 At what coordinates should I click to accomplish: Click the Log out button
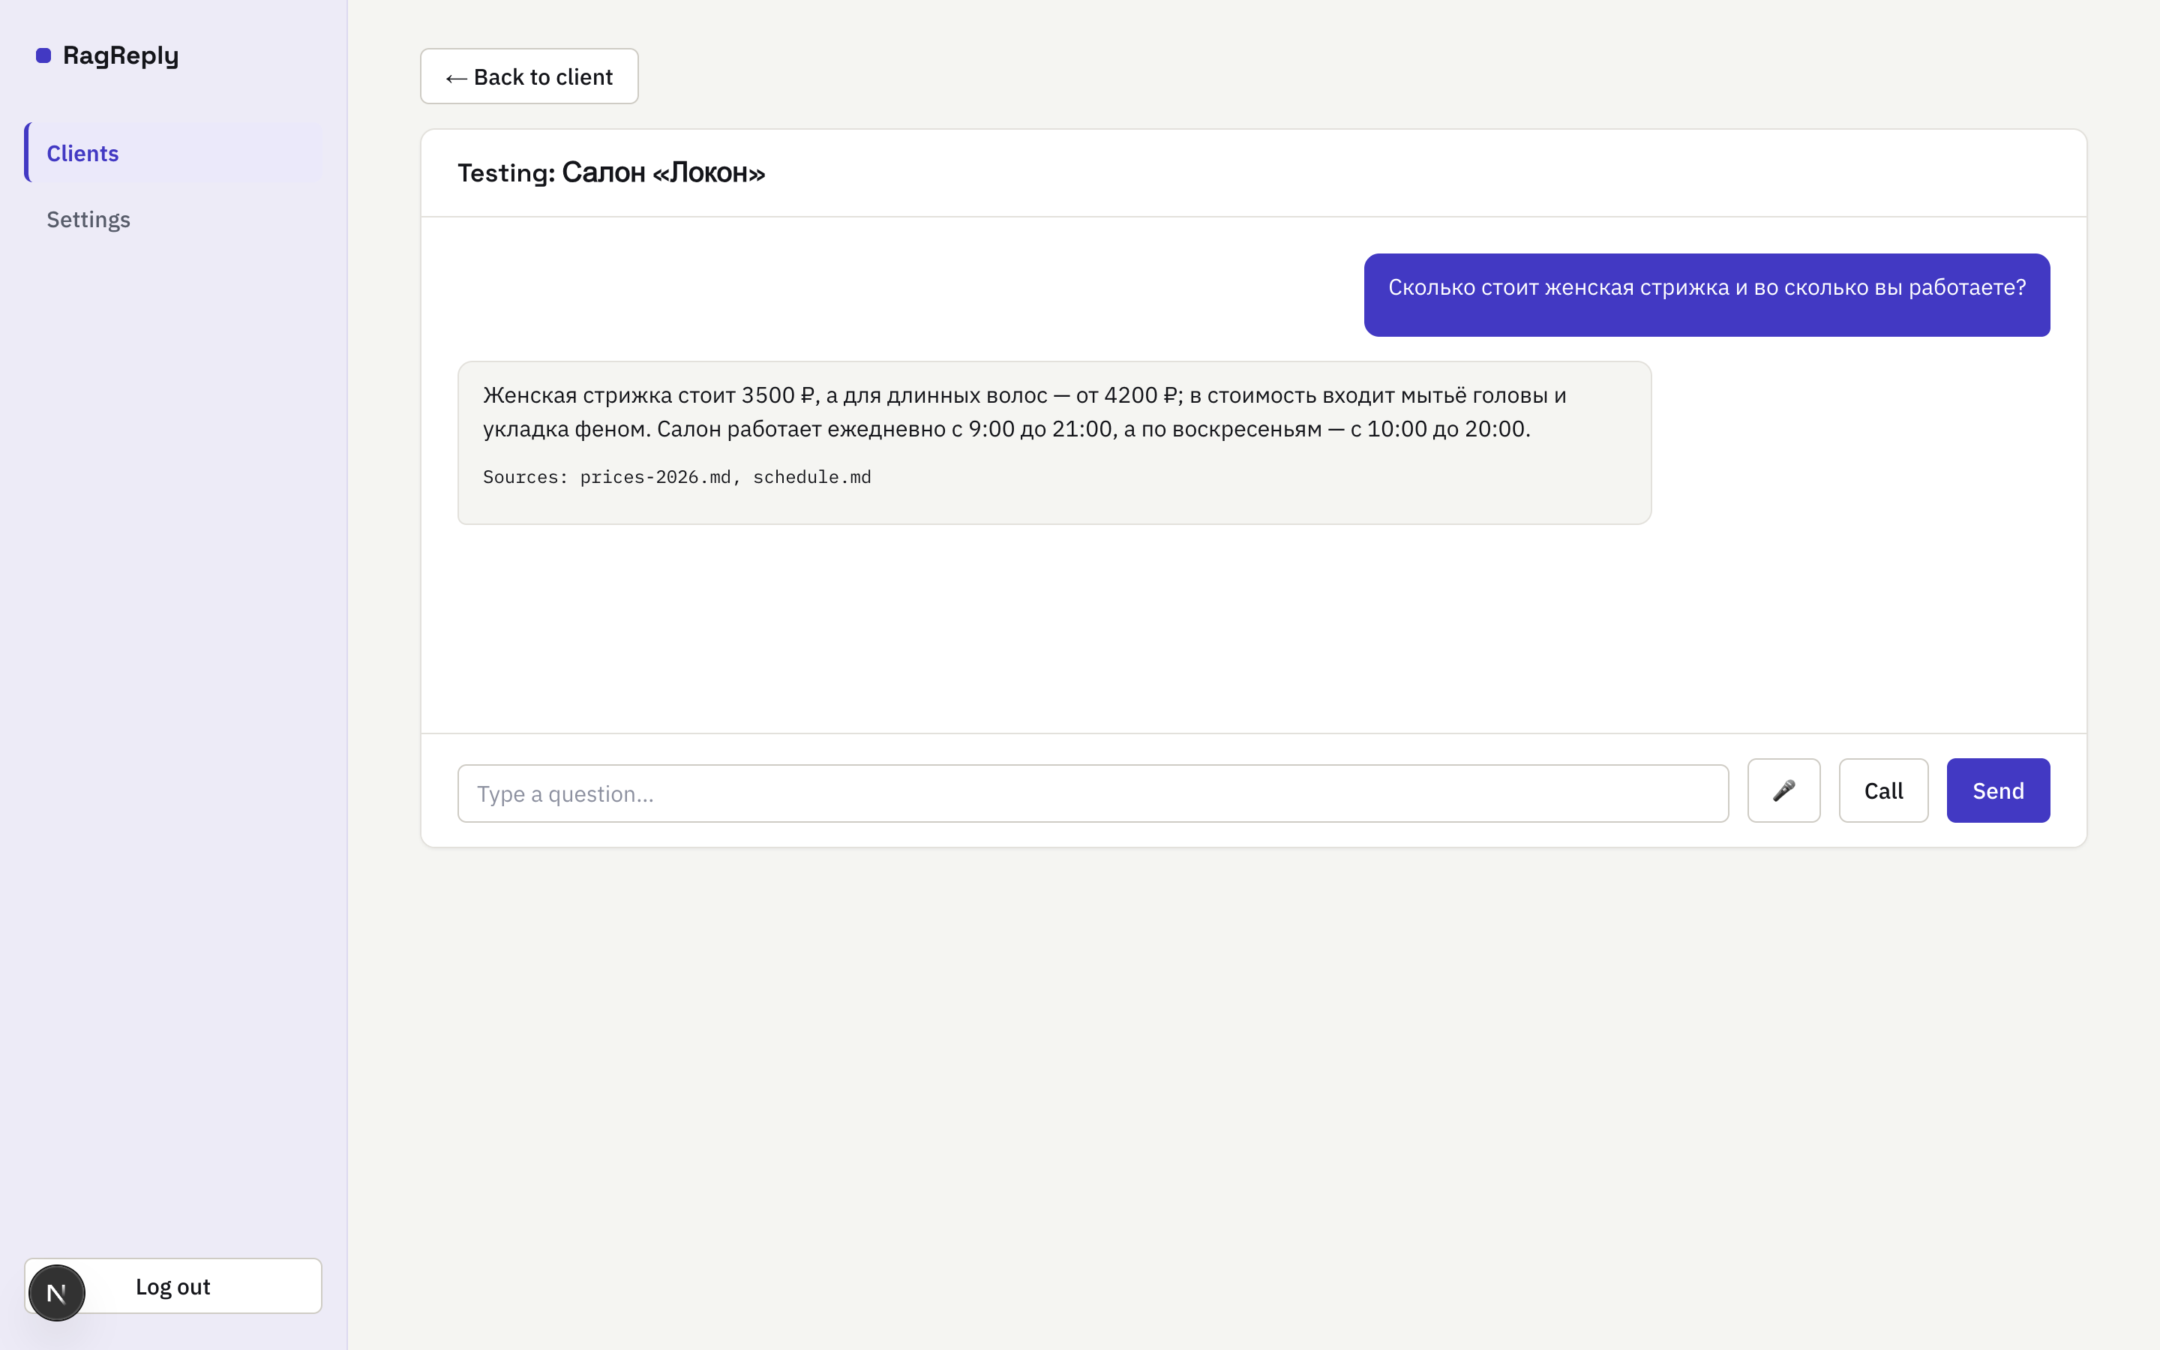(x=173, y=1285)
